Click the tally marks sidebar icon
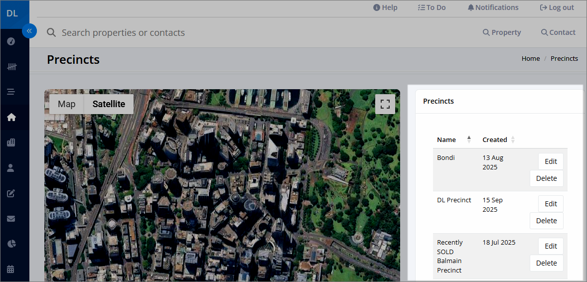587x282 pixels. click(x=11, y=67)
